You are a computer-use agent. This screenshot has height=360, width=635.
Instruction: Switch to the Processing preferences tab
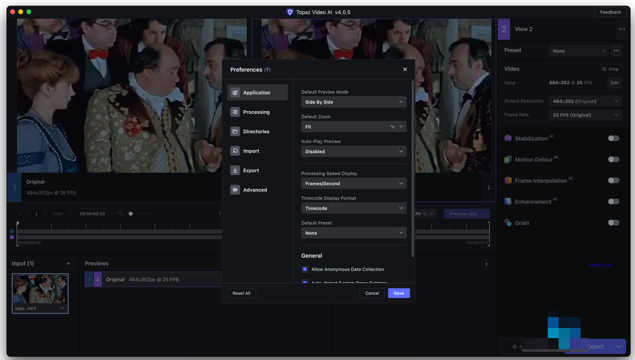[256, 112]
